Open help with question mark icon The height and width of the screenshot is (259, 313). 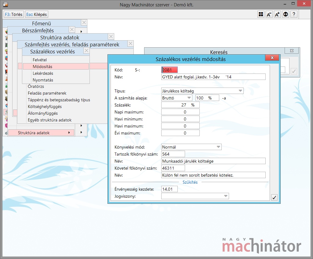click(294, 14)
